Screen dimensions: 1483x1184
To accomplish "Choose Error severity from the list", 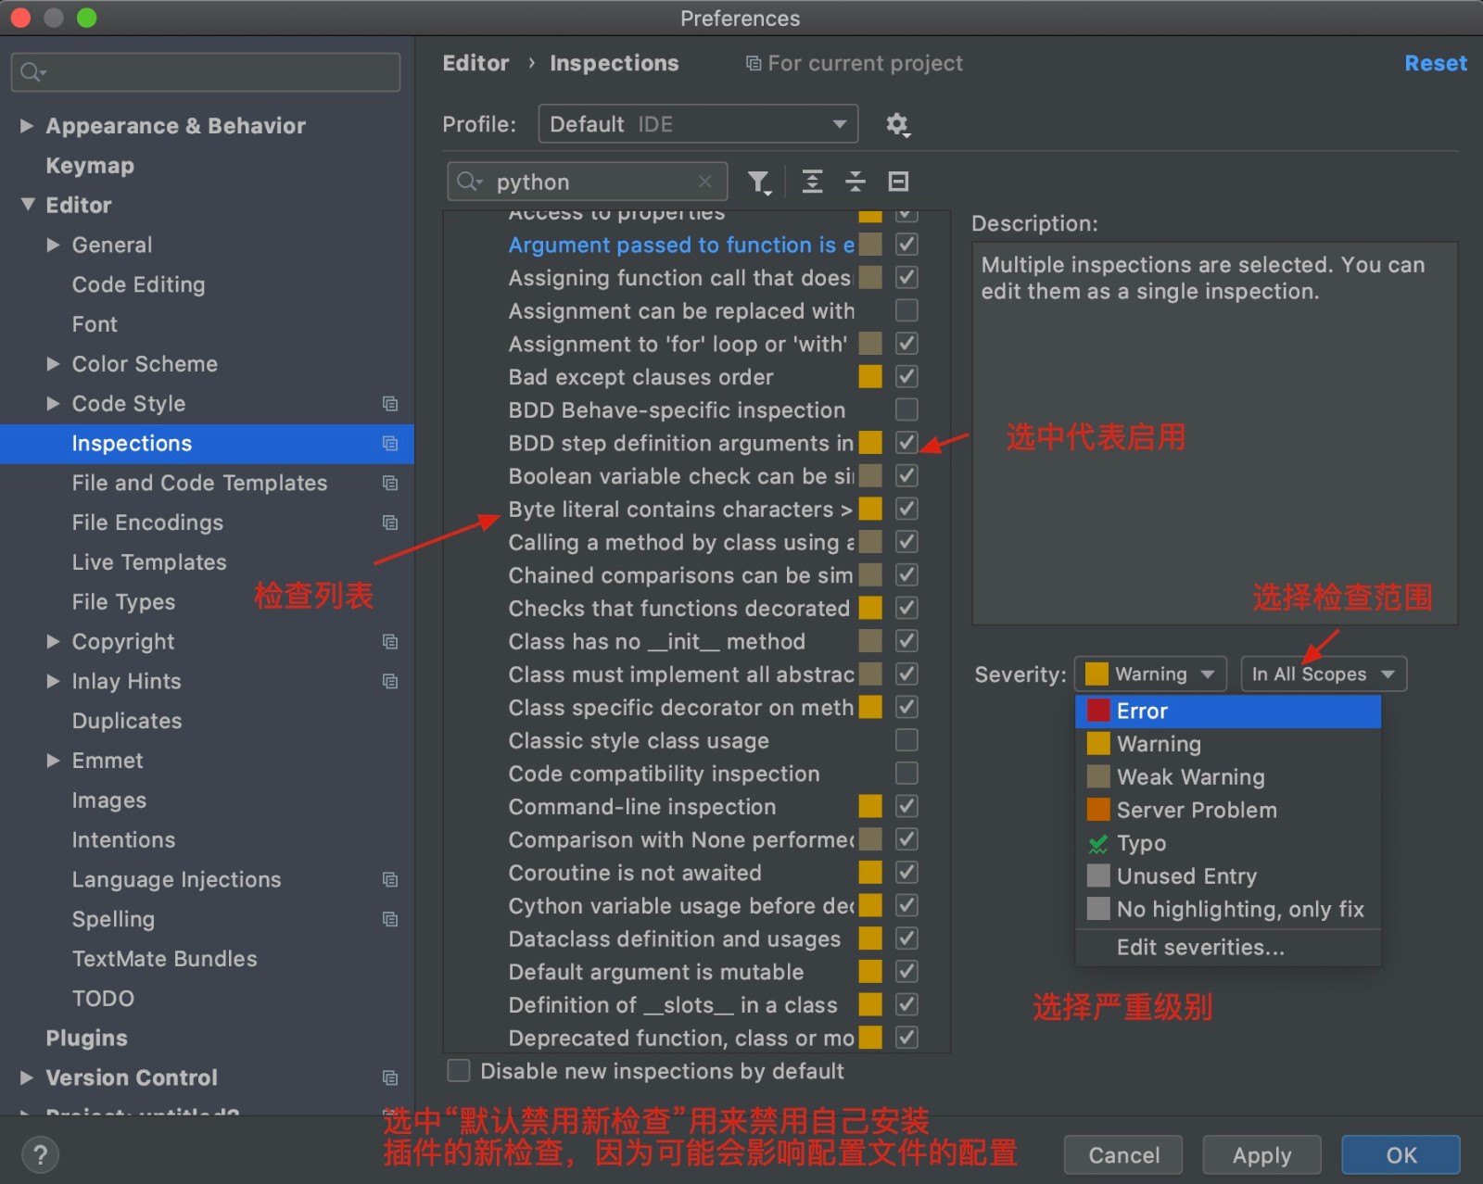I will click(1228, 711).
